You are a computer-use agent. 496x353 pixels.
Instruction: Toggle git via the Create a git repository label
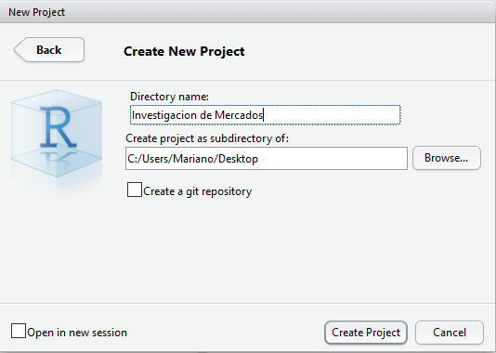point(198,191)
